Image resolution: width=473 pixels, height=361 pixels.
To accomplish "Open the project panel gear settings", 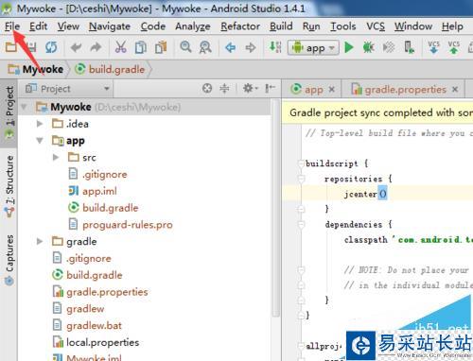I will pyautogui.click(x=251, y=89).
